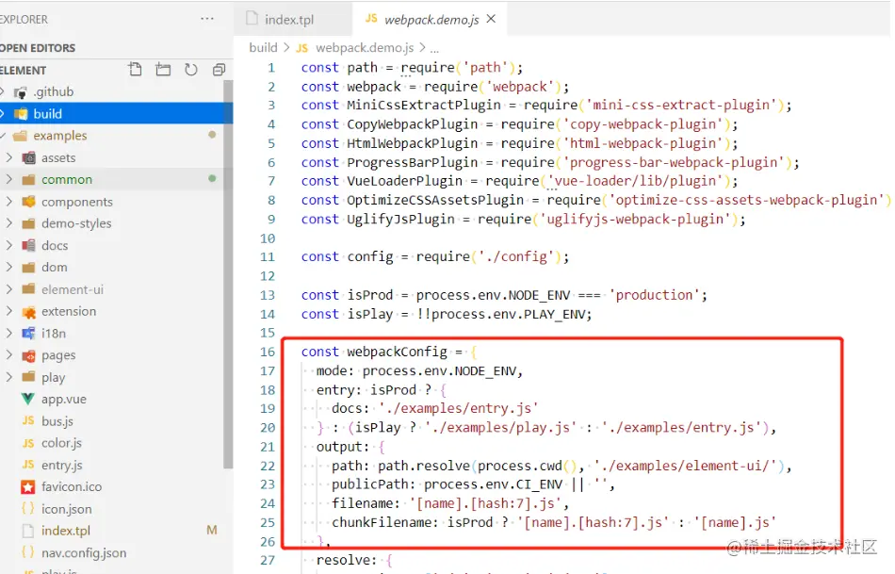Click 'UglifyJsPlugin' on line 9

[x=400, y=220]
